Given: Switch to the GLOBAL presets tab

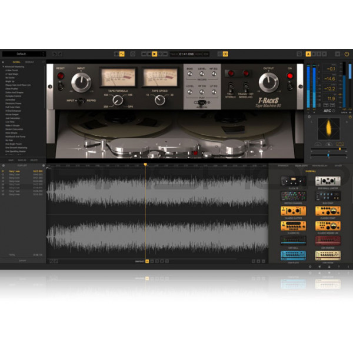Looking at the screenshot, I should pos(16,62).
